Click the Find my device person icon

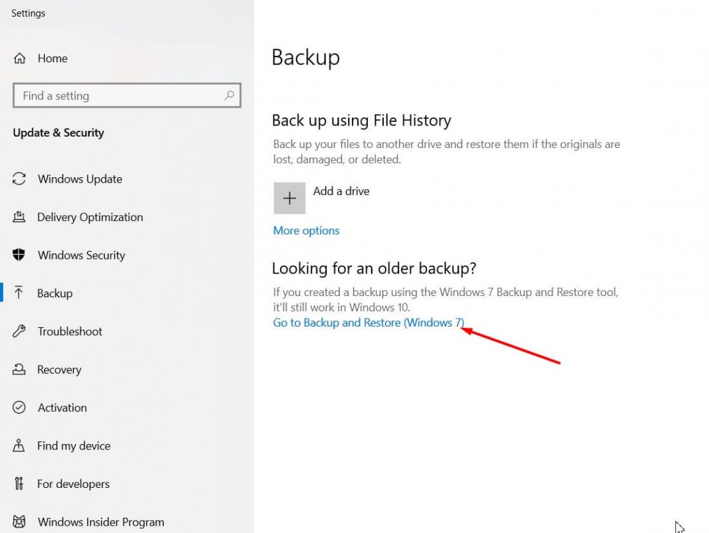tap(19, 445)
